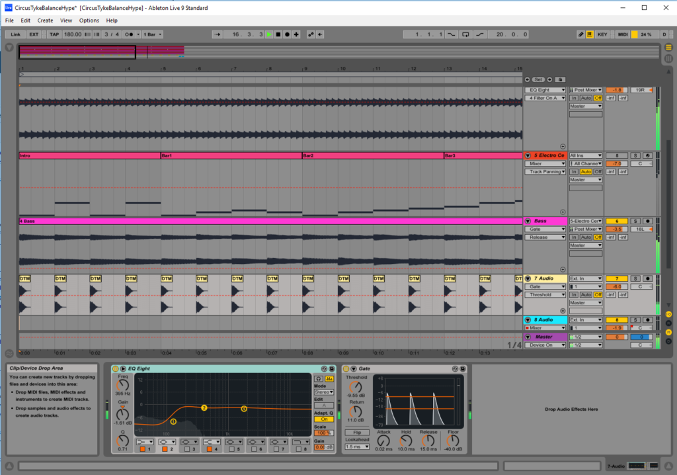The image size is (677, 475).
Task: Disable EQ Eight filter band 1
Action: click(x=143, y=449)
